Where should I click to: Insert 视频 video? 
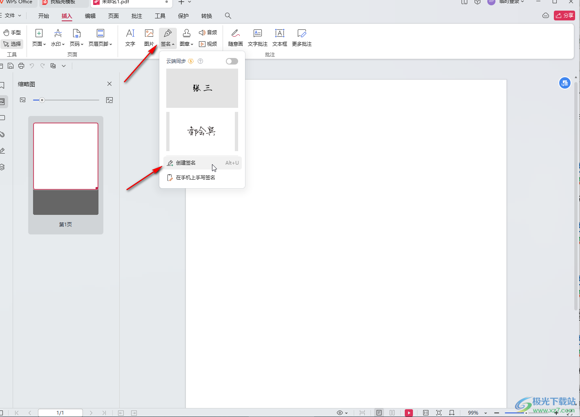click(208, 44)
